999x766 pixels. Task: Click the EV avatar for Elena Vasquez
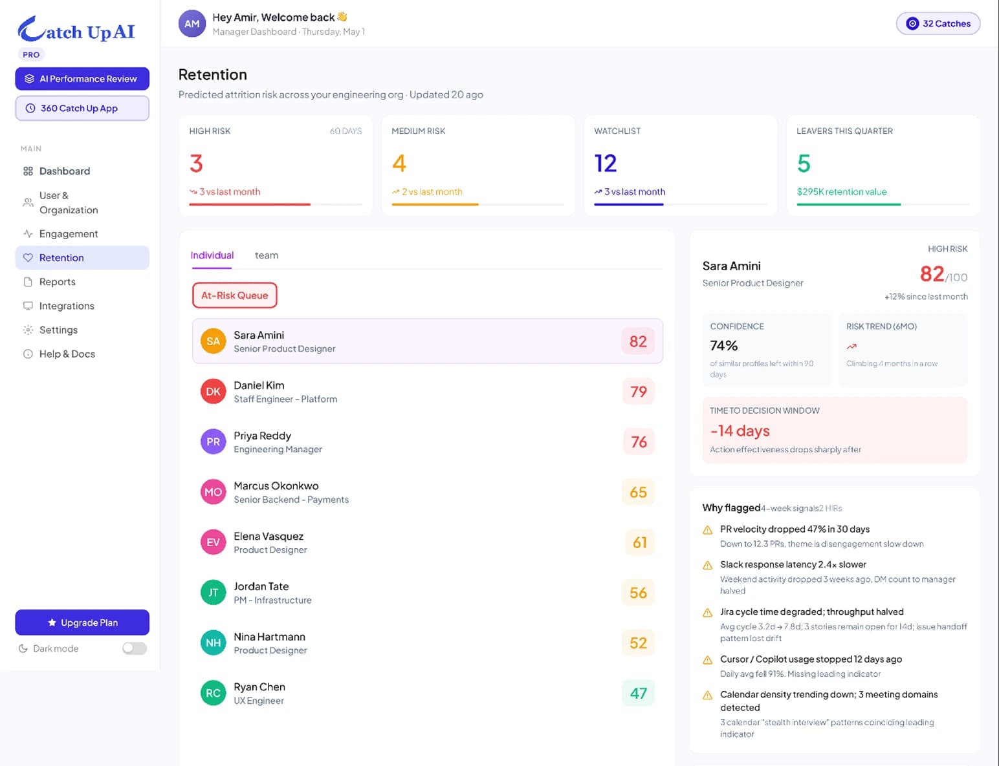click(x=213, y=542)
